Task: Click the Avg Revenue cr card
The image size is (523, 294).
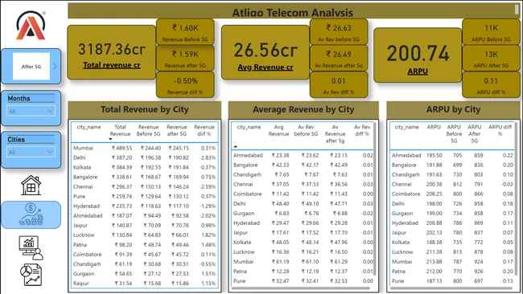Action: pos(266,52)
